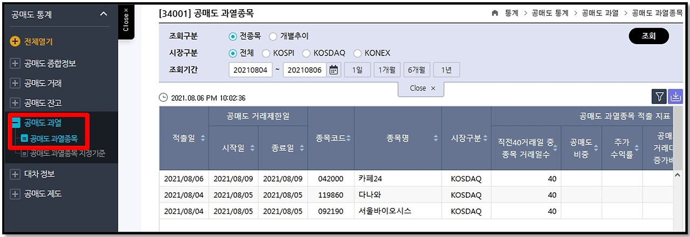Sort by 시장구분 column arrows
This screenshot has height=237, width=690.
[x=485, y=138]
